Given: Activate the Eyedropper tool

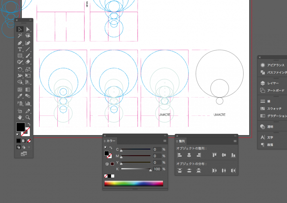Looking at the screenshot, I should click(20, 96).
